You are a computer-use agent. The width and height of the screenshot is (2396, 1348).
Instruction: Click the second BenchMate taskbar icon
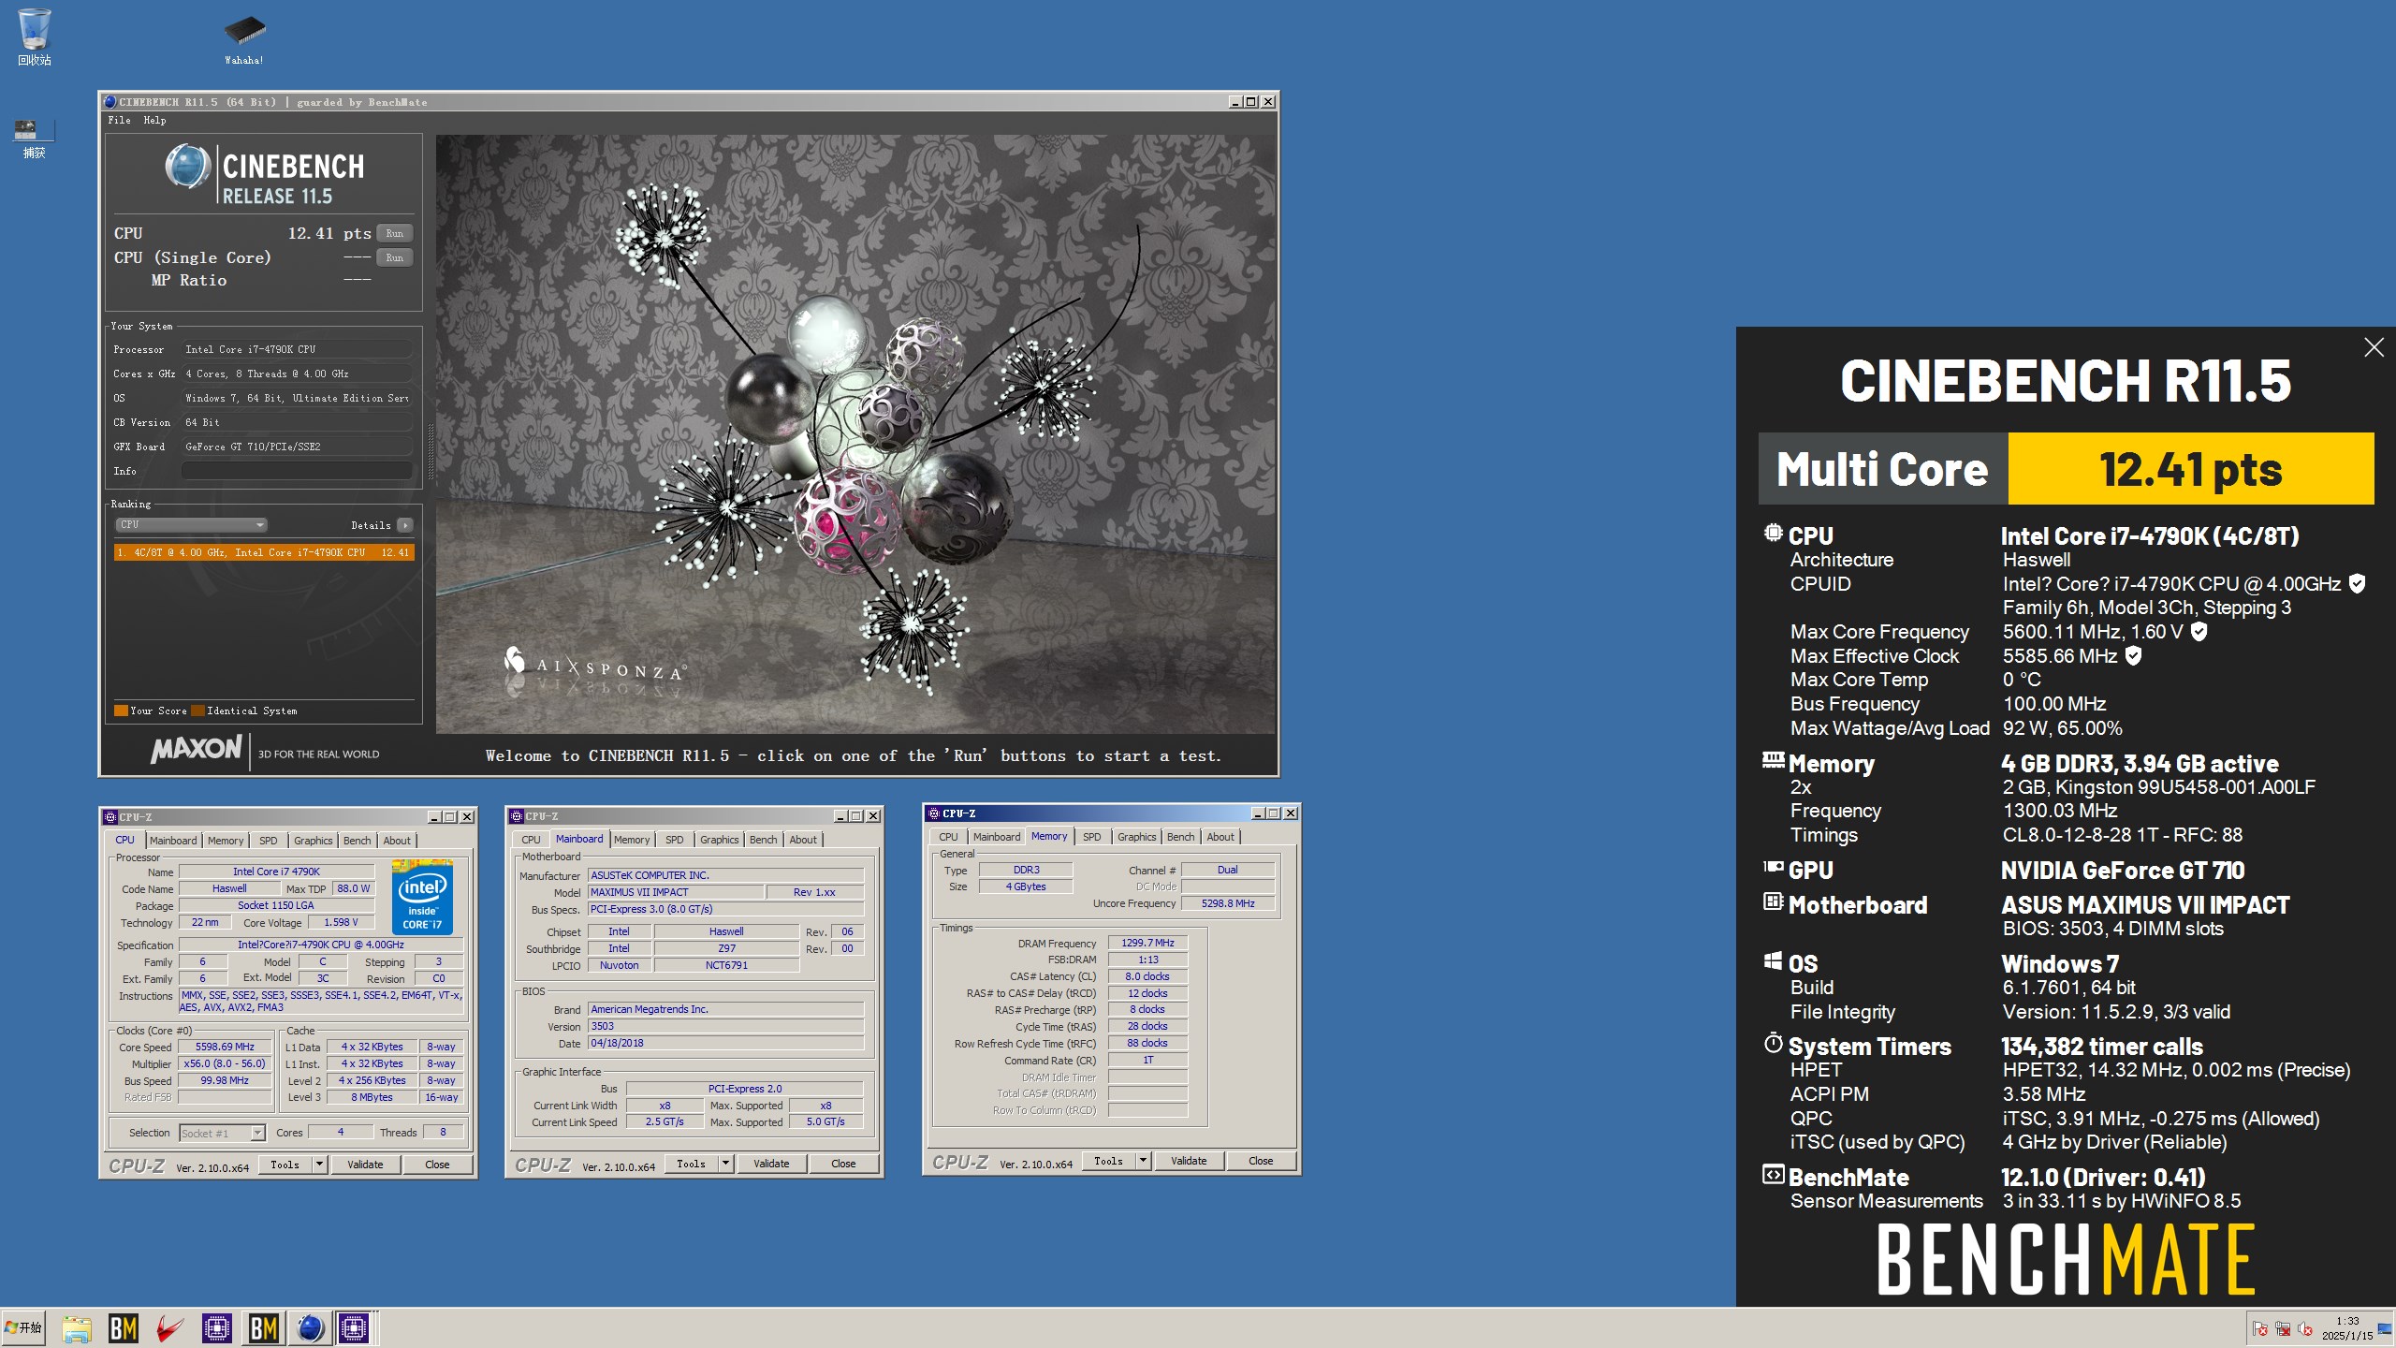tap(264, 1328)
